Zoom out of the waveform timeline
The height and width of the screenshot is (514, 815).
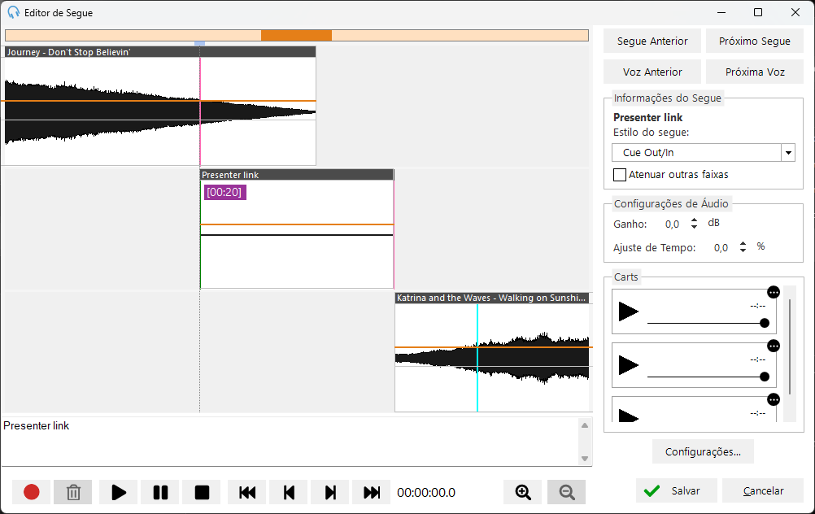pos(567,492)
